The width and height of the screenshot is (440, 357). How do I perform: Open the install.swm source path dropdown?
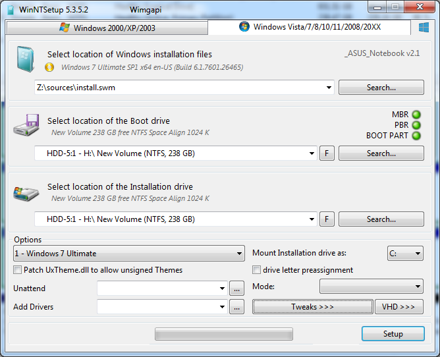[329, 88]
